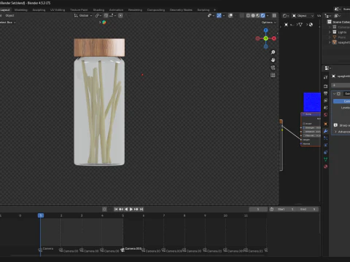The width and height of the screenshot is (350, 262).
Task: Click the timeline End frame field
Action: tap(308, 209)
